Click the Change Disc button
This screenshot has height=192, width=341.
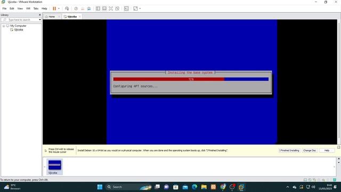(310, 150)
